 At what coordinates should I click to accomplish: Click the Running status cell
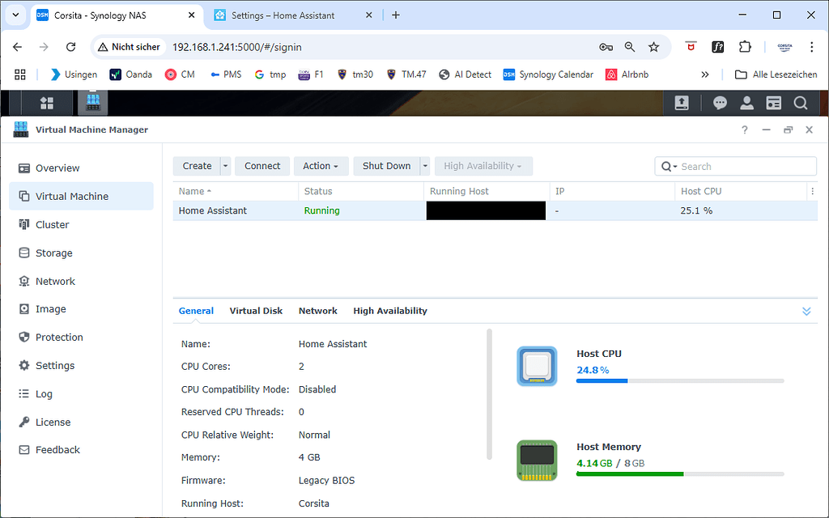point(321,210)
